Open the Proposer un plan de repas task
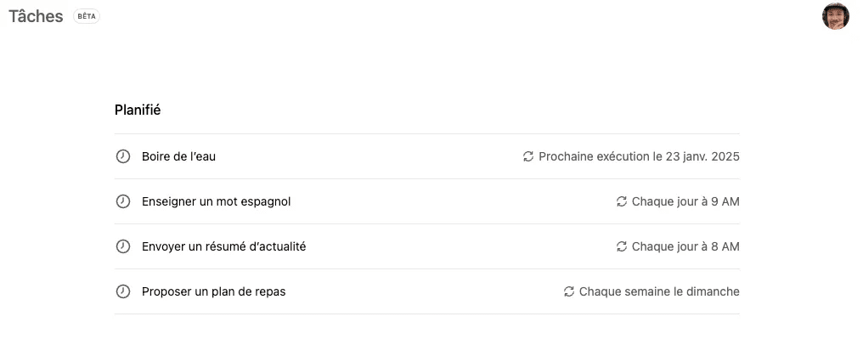Image resolution: width=863 pixels, height=339 pixels. click(427, 291)
